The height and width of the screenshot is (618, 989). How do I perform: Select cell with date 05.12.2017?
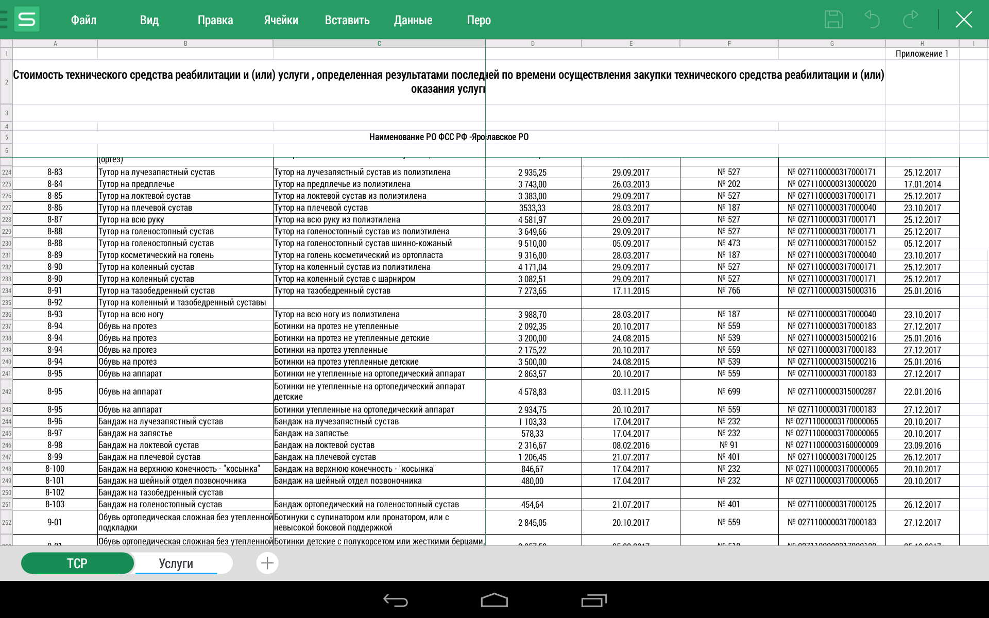tap(923, 244)
